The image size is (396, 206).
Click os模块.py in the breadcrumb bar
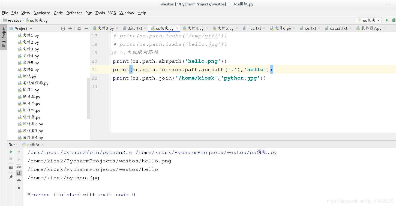pos(39,20)
